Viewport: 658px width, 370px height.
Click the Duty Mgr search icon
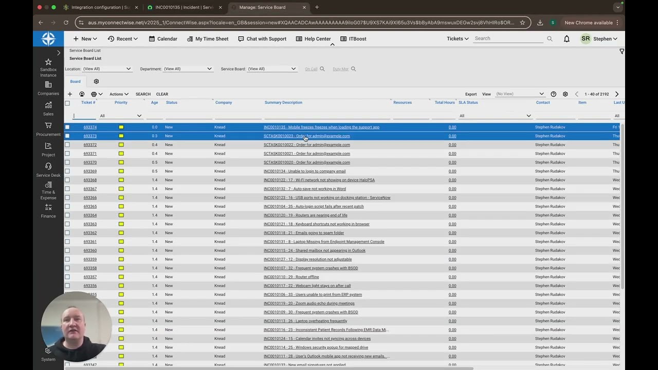click(353, 69)
